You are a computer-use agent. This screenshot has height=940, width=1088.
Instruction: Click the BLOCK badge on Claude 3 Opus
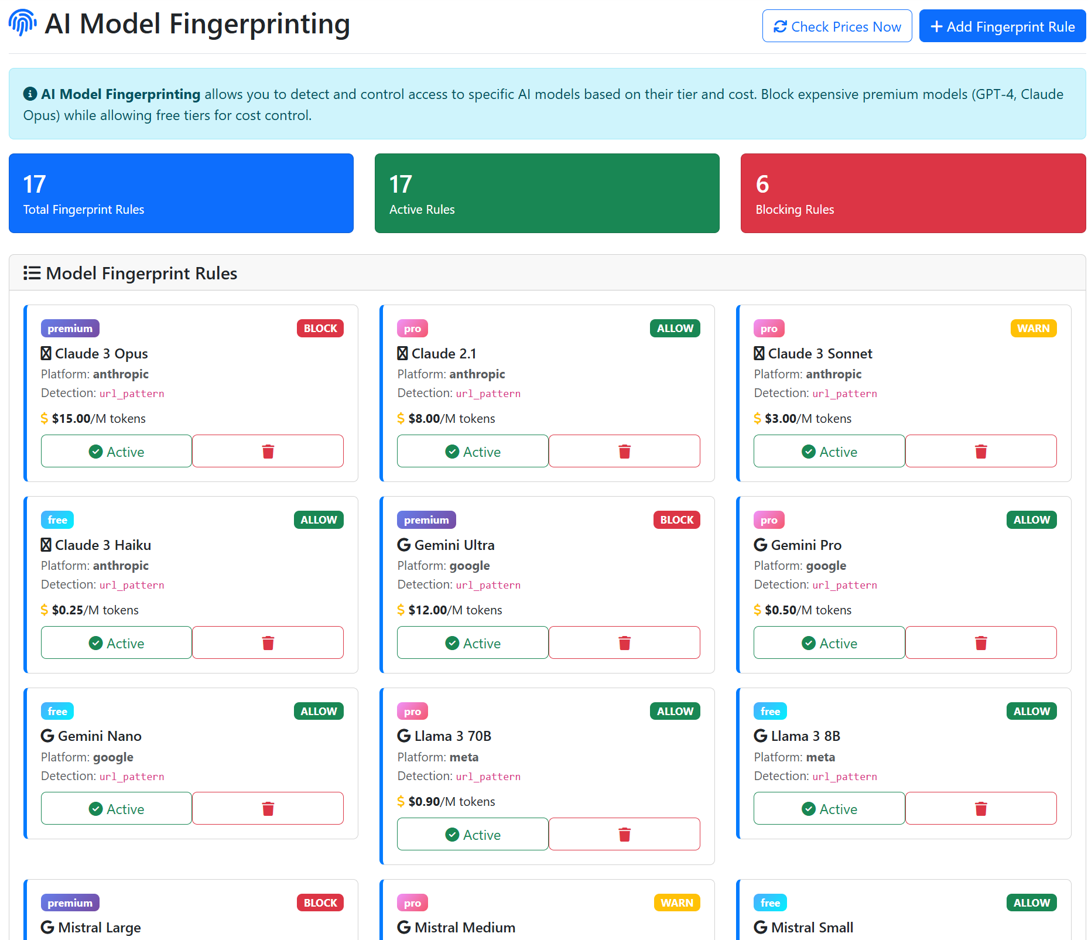point(320,328)
